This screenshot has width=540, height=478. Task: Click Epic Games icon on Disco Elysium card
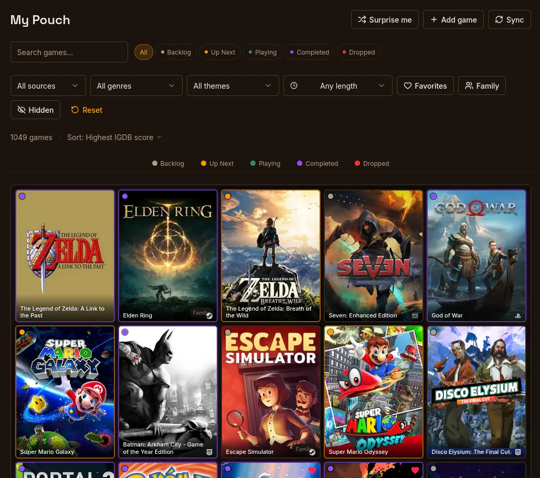coord(517,452)
